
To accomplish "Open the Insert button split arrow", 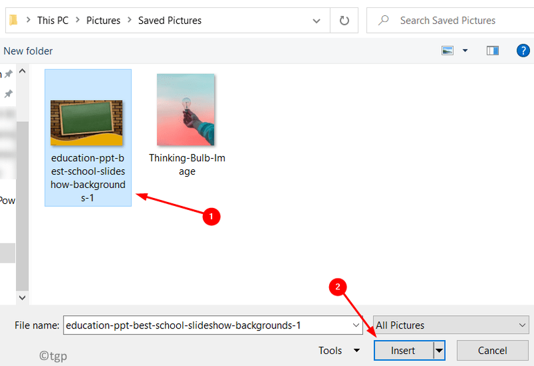I will tap(439, 351).
